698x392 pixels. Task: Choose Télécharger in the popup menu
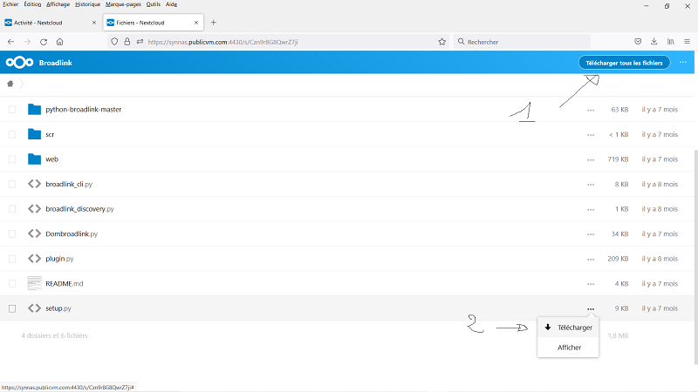568,328
